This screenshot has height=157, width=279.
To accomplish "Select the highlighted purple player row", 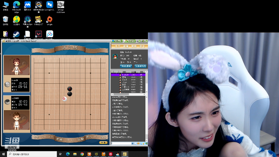I will point(128,75).
